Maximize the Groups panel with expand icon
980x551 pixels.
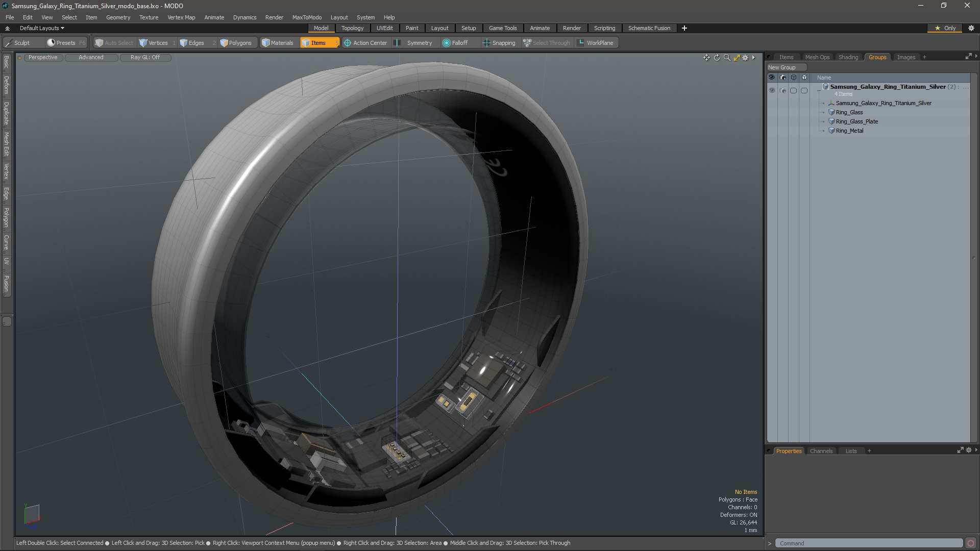pos(968,57)
